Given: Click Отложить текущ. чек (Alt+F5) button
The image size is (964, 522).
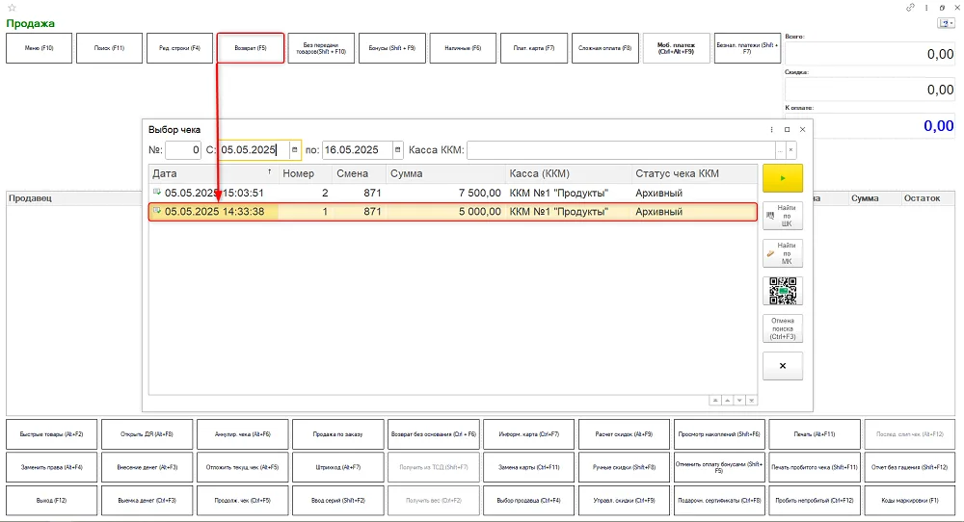Looking at the screenshot, I should [242, 467].
